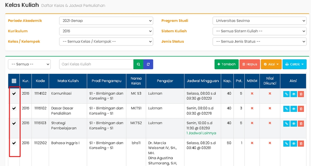Delete Komunikasi row via trash icon
This screenshot has height=166, width=311.
(301, 94)
